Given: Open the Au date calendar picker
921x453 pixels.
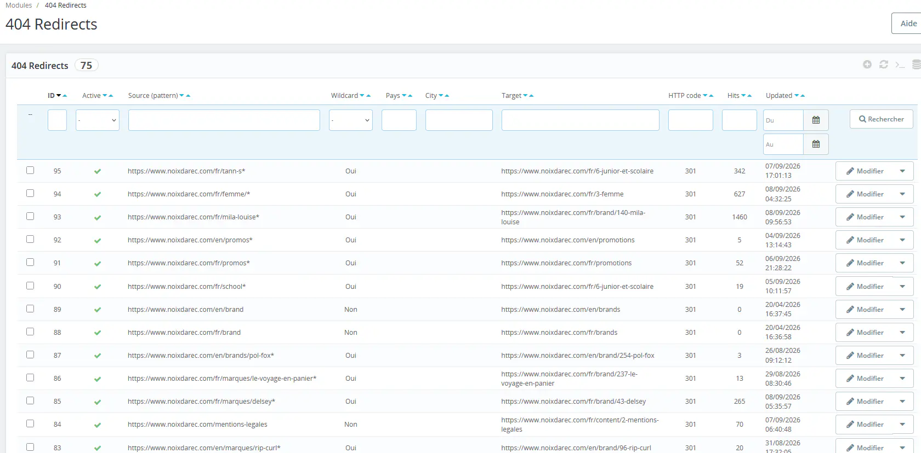Looking at the screenshot, I should [816, 144].
